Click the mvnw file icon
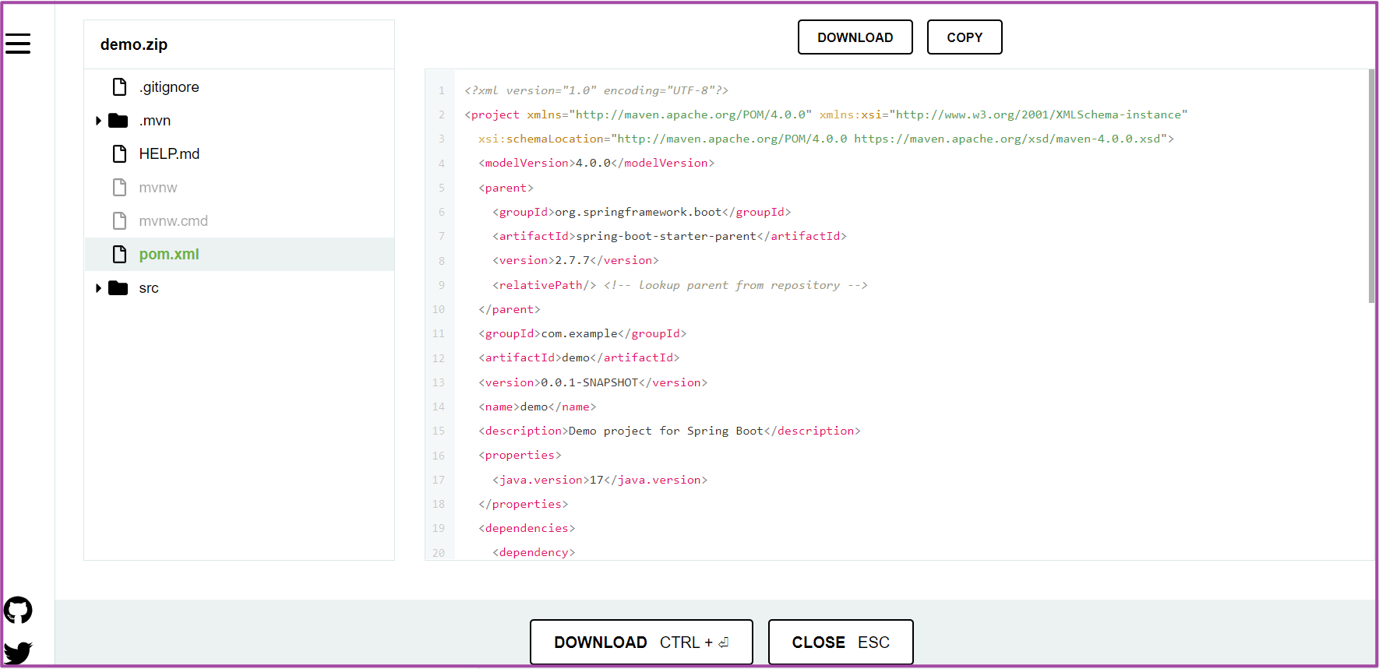Image resolution: width=1379 pixels, height=669 pixels. tap(119, 187)
